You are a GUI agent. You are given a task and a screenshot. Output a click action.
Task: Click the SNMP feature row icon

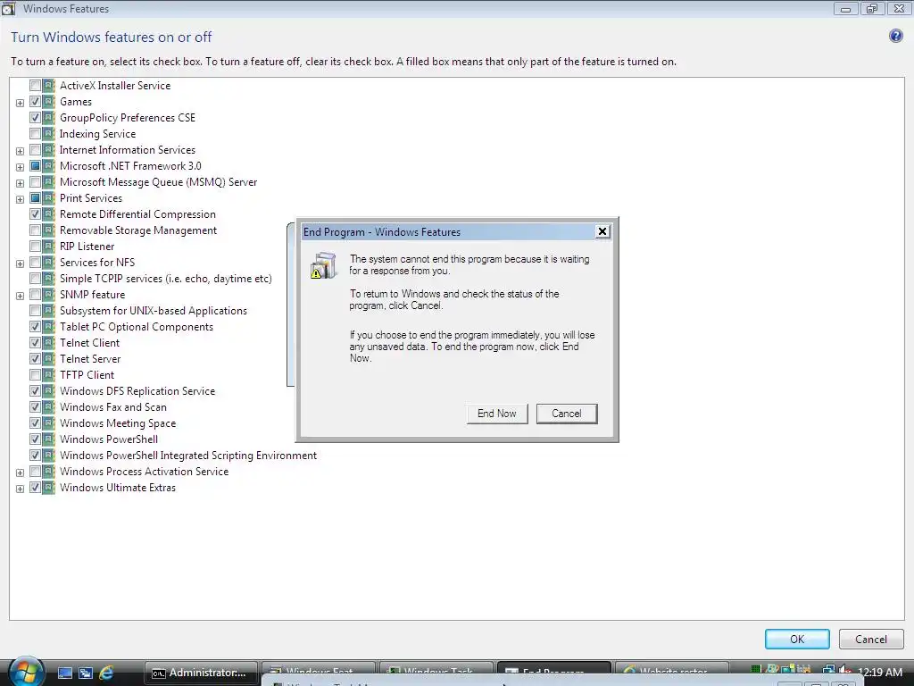coord(49,295)
